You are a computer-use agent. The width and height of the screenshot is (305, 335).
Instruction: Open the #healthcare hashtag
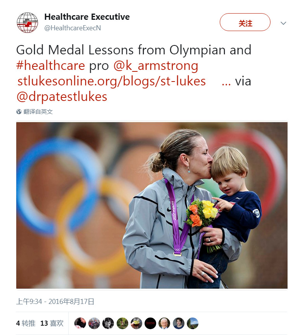pyautogui.click(x=50, y=66)
